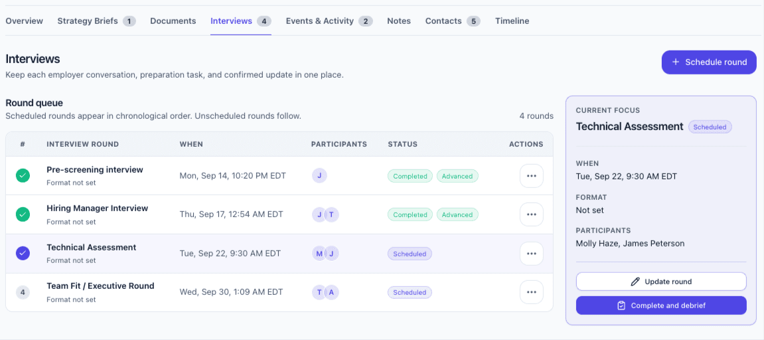Click Tue, Sep 22 date in round queue

tap(230, 254)
